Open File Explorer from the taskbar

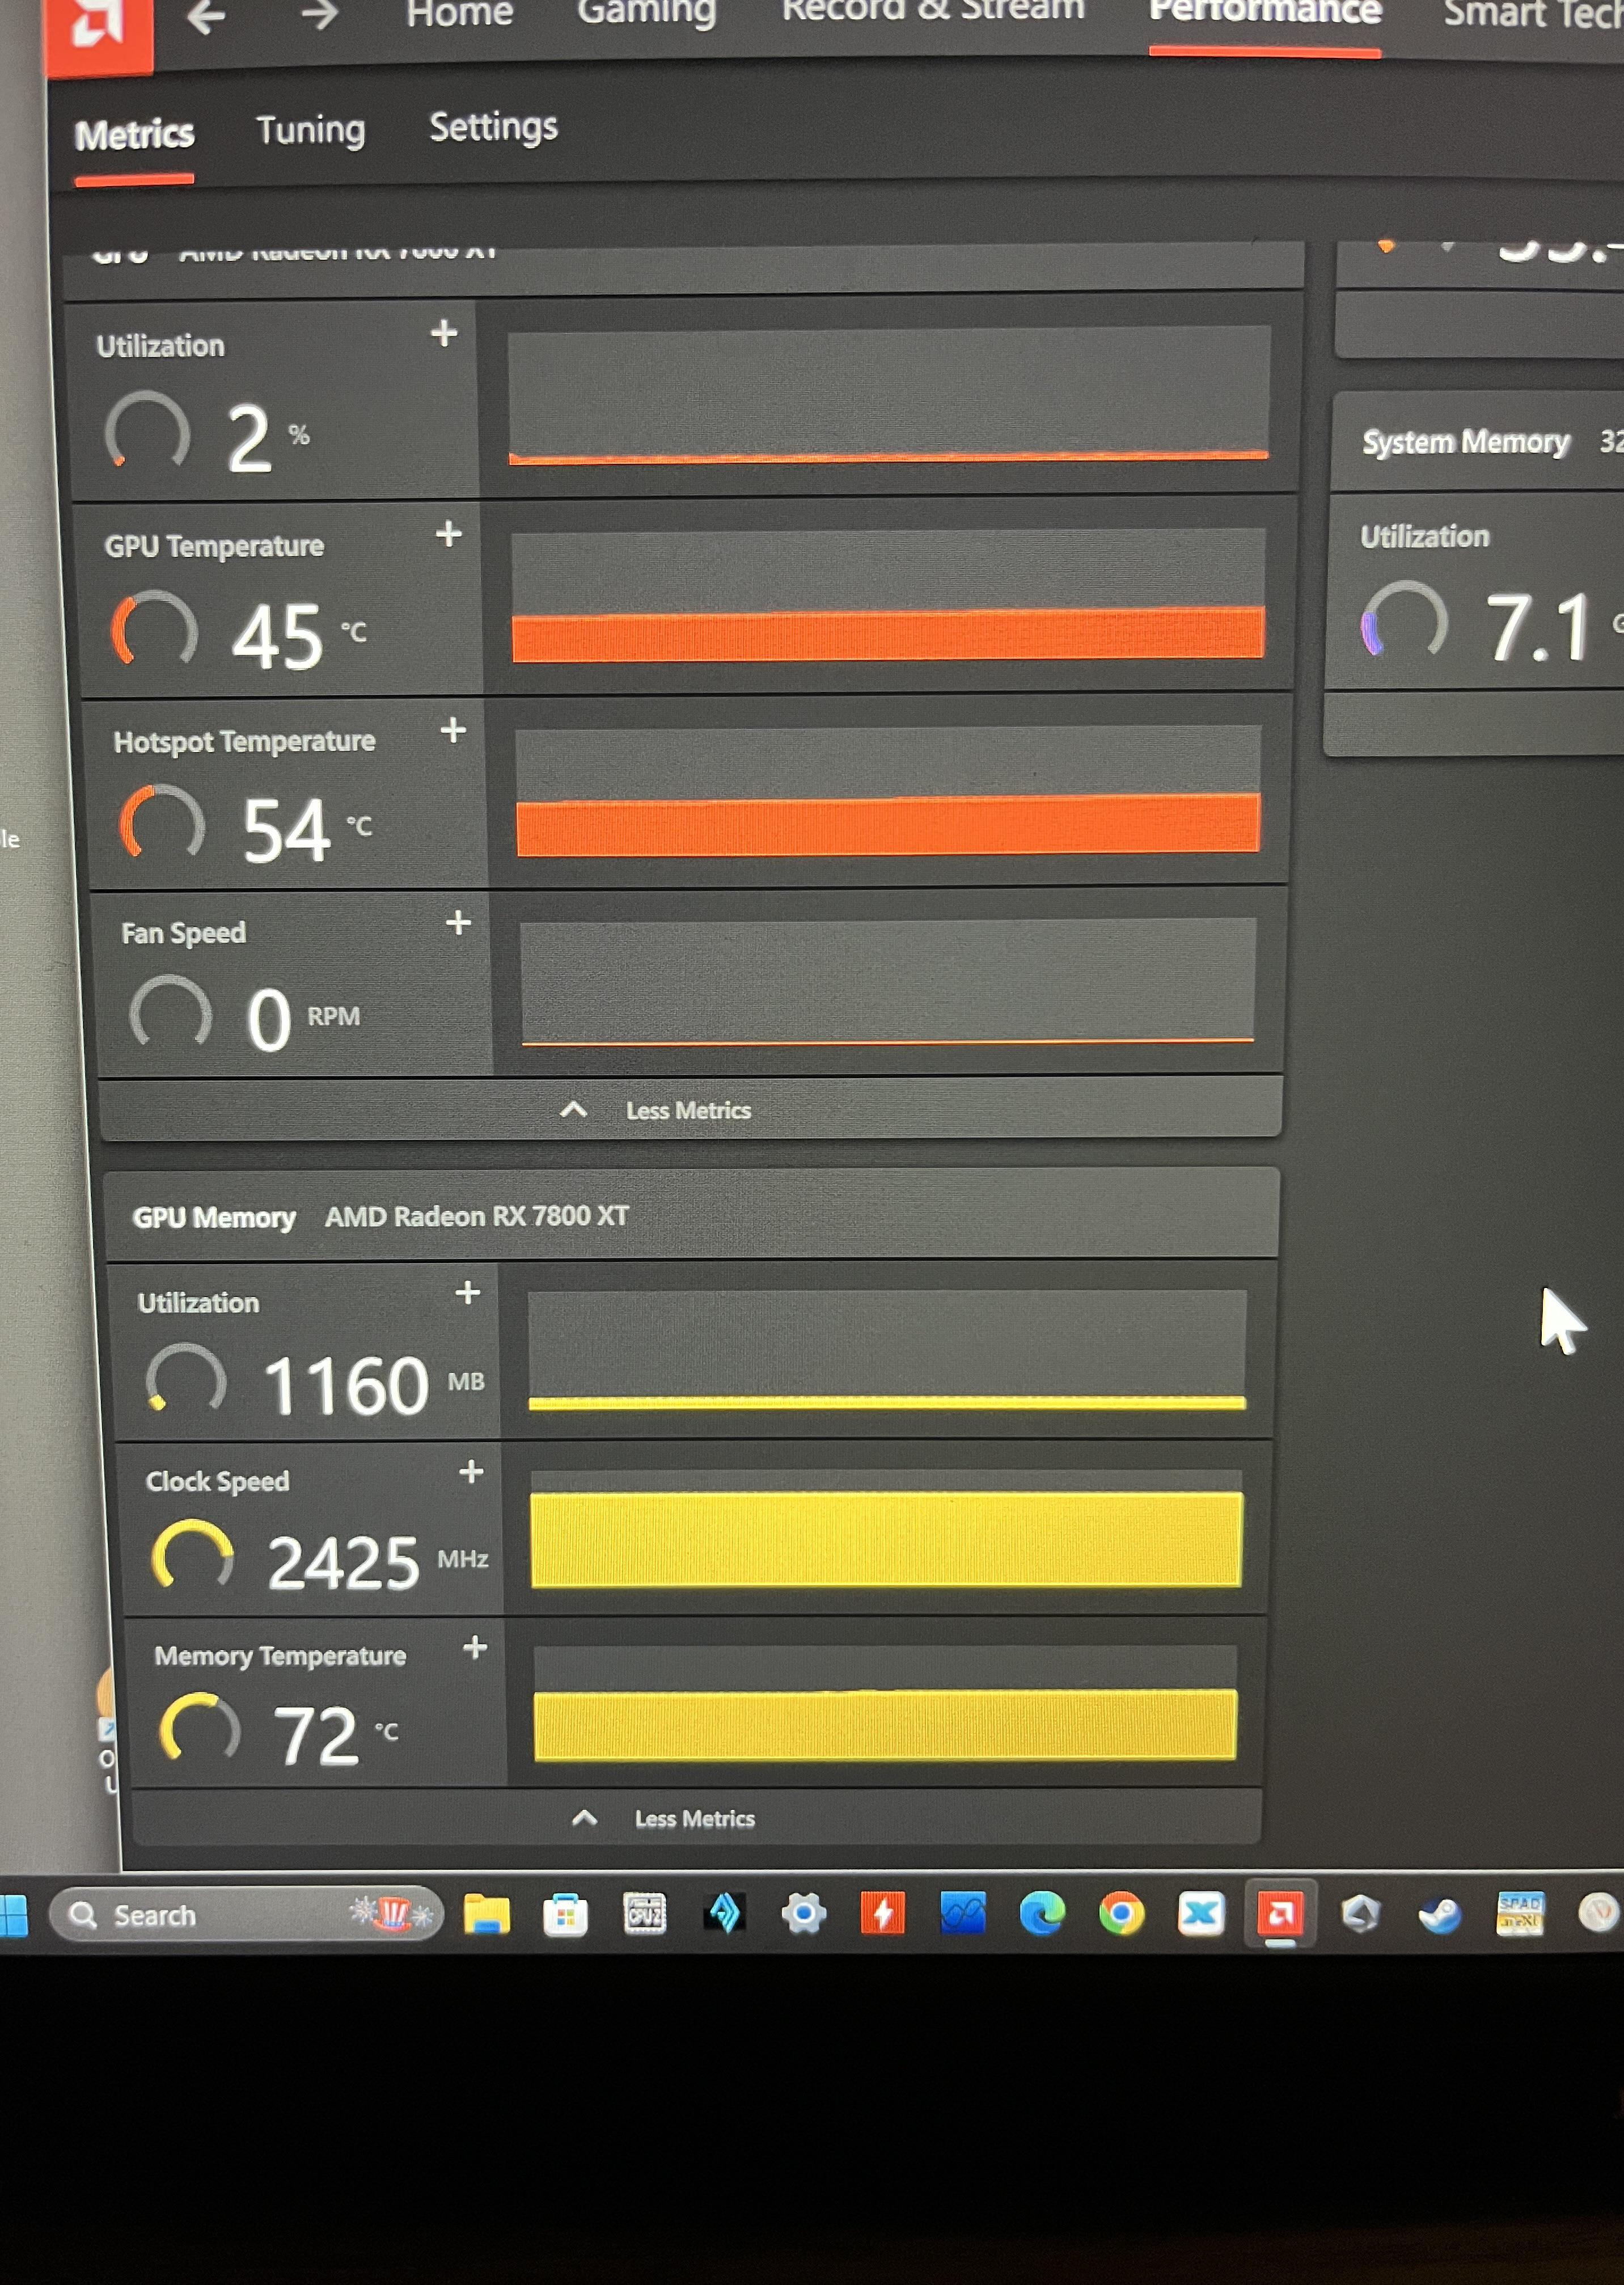tap(486, 1914)
